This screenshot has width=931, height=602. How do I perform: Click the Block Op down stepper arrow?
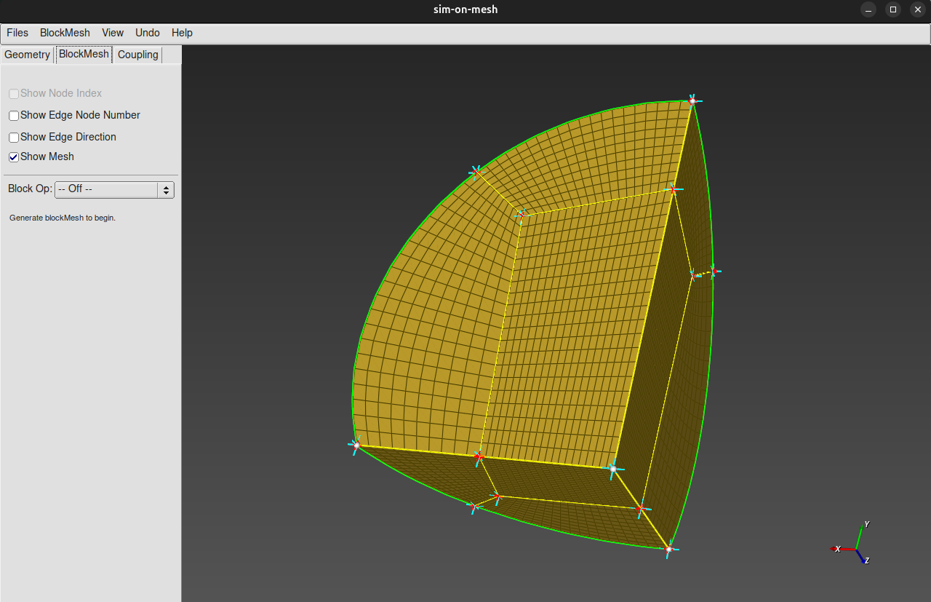167,193
